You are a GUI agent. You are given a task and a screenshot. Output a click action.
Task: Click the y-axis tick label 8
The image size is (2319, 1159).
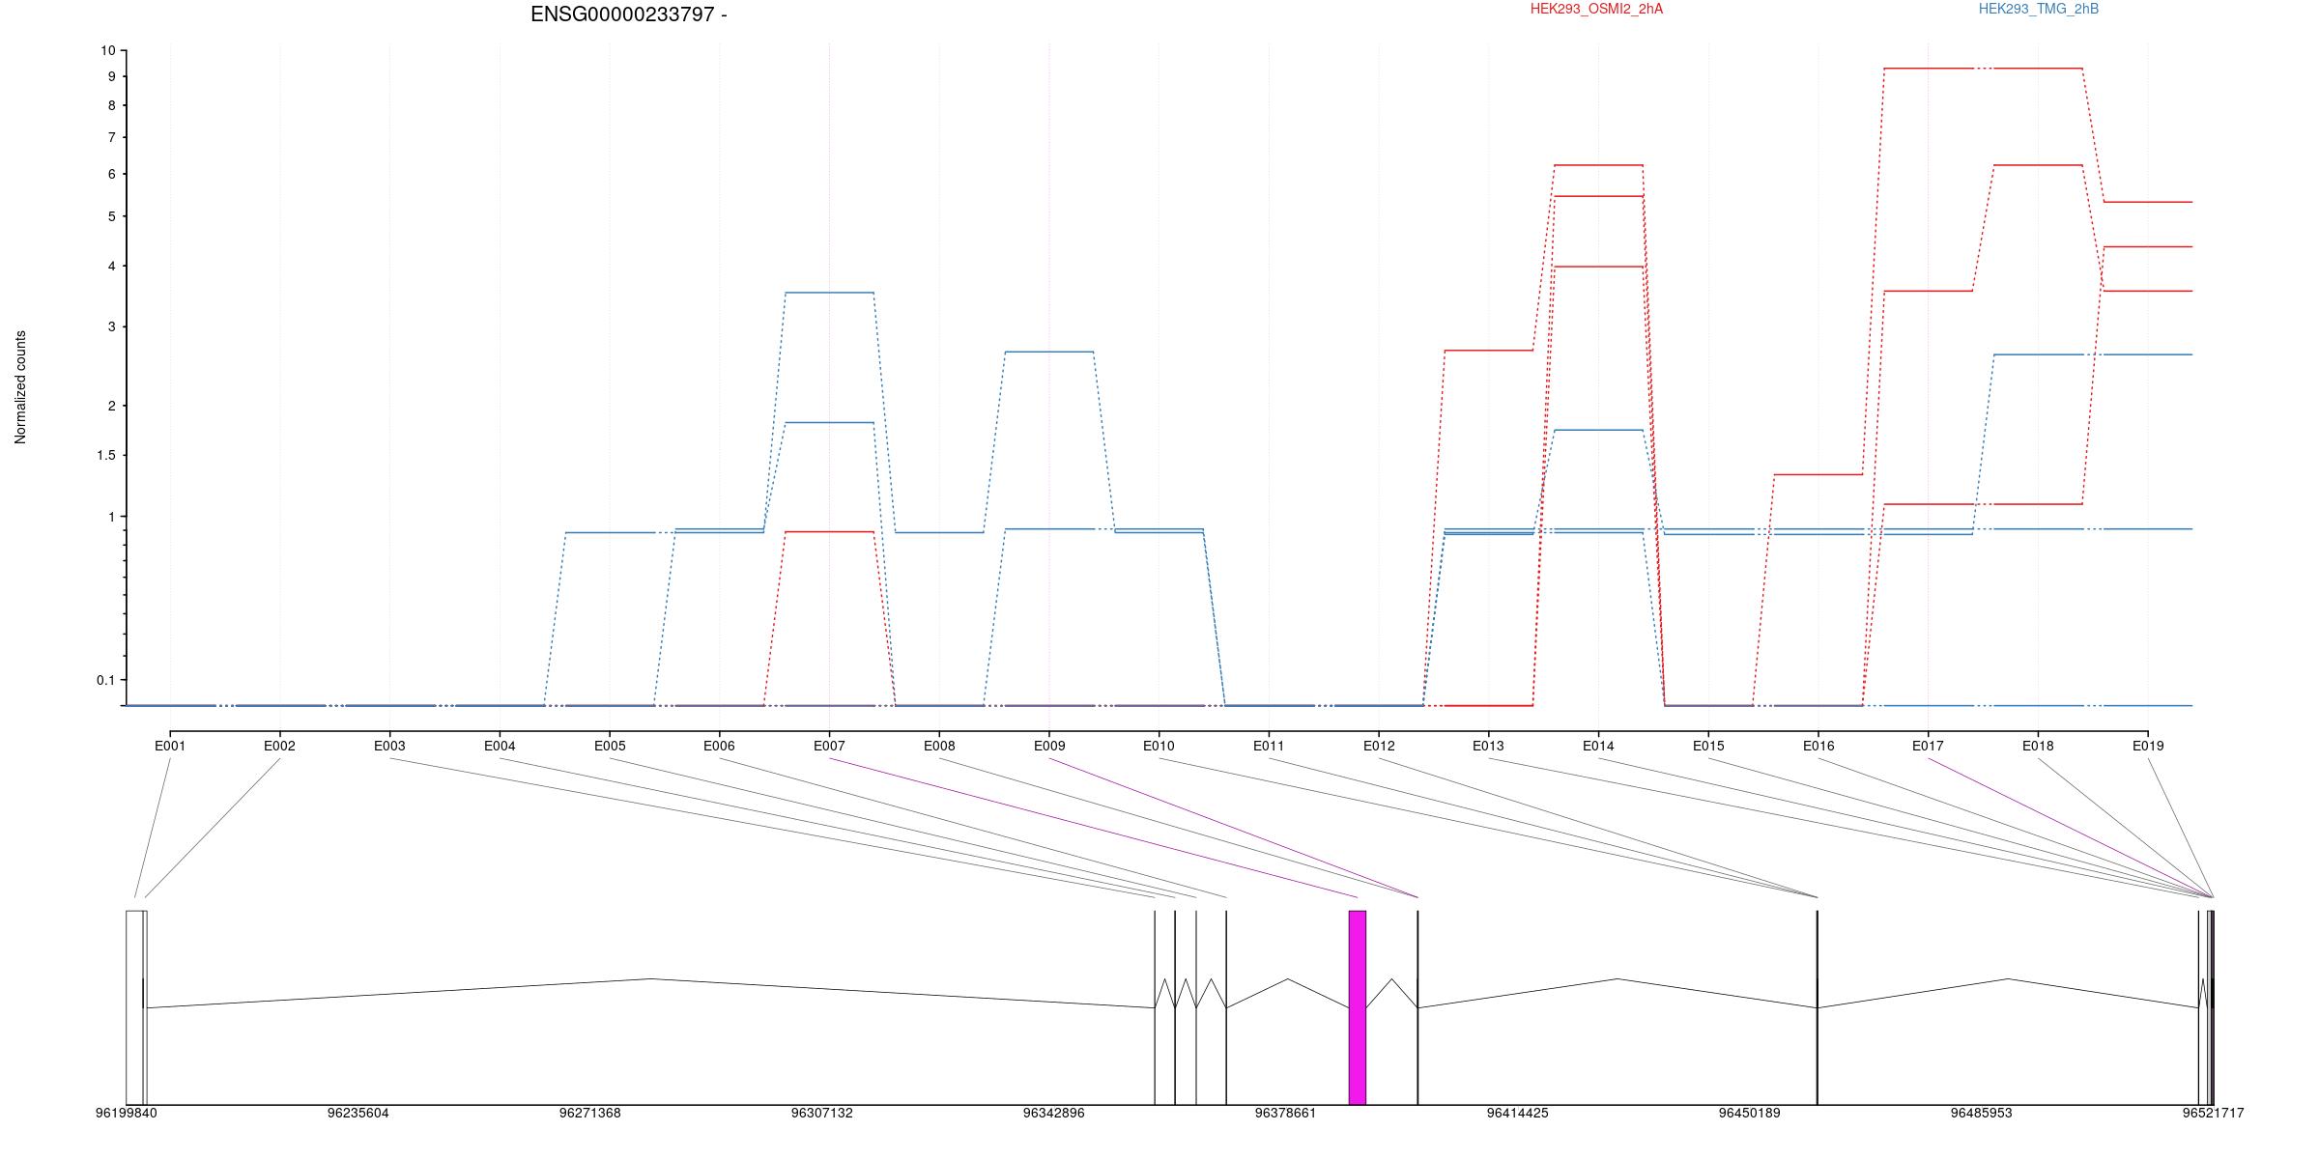coord(111,105)
